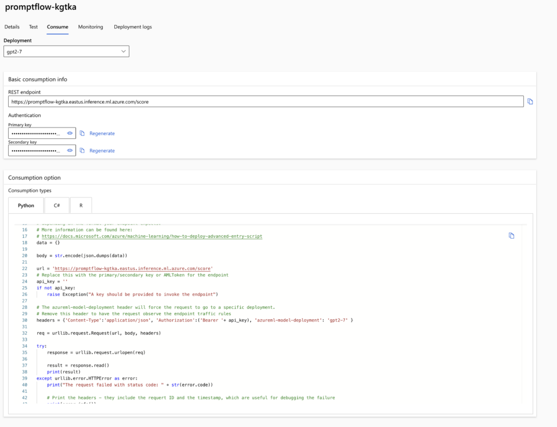Copy the Secondary key icon
Image resolution: width=557 pixels, height=427 pixels.
tap(82, 151)
